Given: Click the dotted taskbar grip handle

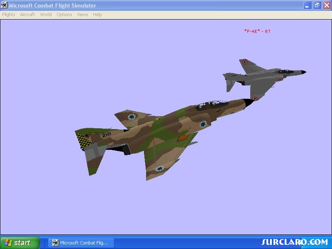Looking at the screenshot, I should click(x=45, y=243).
